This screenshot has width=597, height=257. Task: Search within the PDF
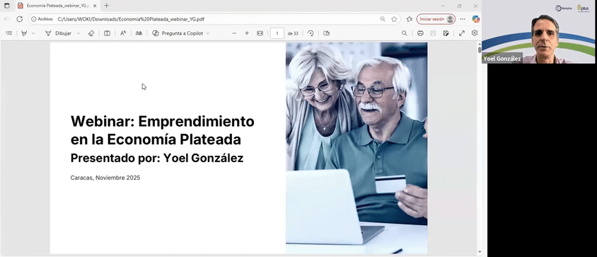click(405, 33)
